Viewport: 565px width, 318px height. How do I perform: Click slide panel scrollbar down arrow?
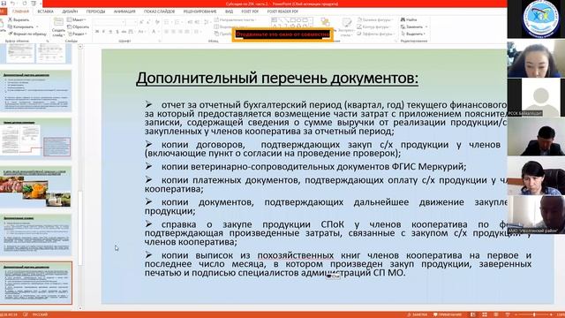pos(80,308)
